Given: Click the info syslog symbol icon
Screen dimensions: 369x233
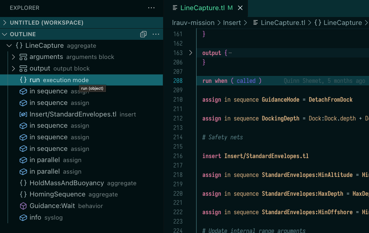Looking at the screenshot, I should 23,218.
